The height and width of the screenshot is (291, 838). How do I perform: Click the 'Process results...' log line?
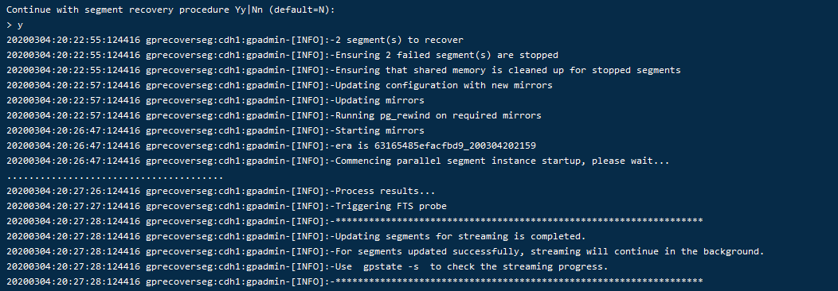pos(221,191)
